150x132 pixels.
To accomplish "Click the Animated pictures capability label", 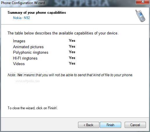I will (28, 47).
